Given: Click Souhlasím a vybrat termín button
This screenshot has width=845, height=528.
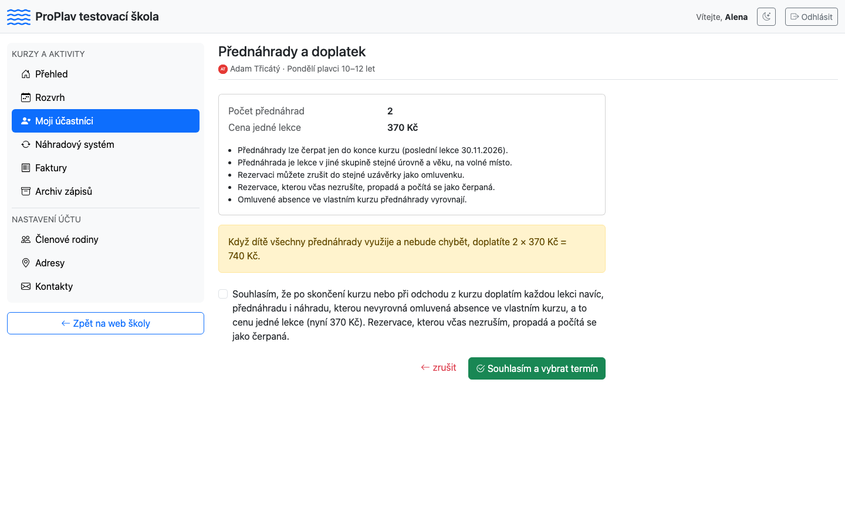Looking at the screenshot, I should pos(537,368).
